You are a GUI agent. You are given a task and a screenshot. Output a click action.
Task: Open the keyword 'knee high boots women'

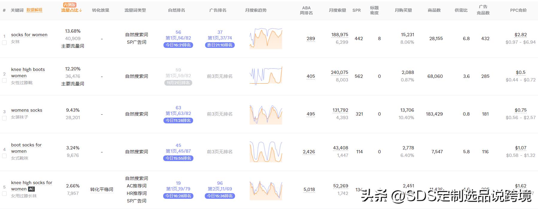[28, 72]
